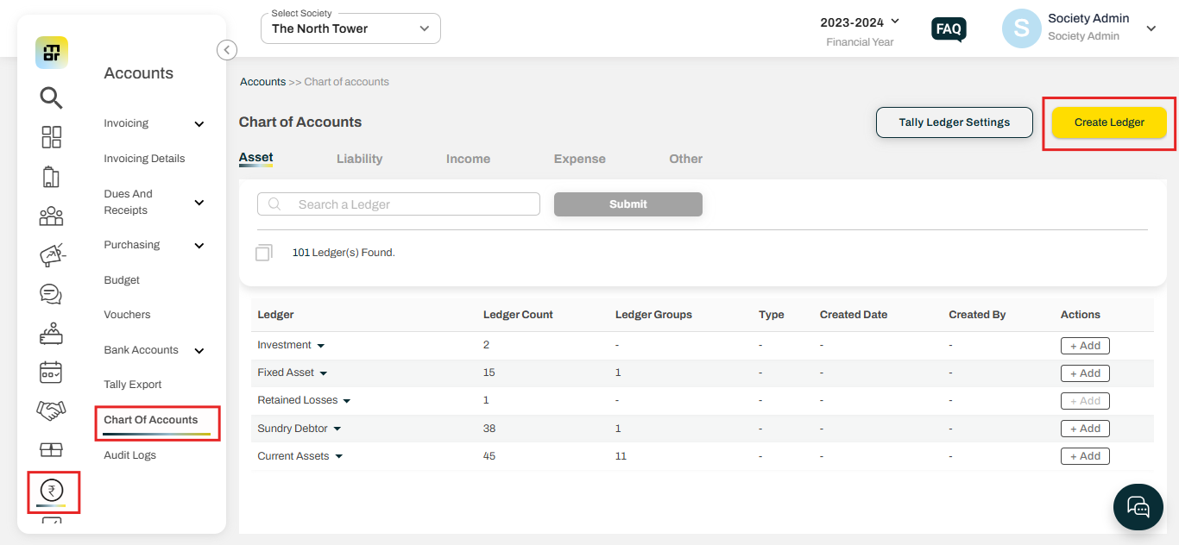Click + Add for Fixed Asset row
Image resolution: width=1179 pixels, height=545 pixels.
[x=1085, y=373]
